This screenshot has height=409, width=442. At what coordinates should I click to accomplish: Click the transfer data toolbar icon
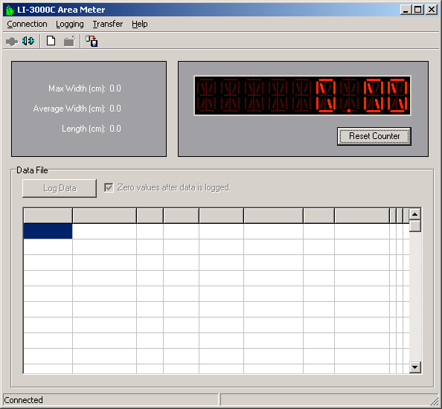coord(92,41)
